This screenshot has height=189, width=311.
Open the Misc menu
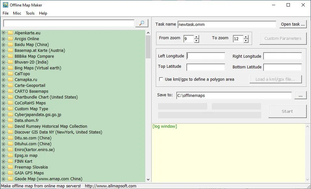(17, 13)
